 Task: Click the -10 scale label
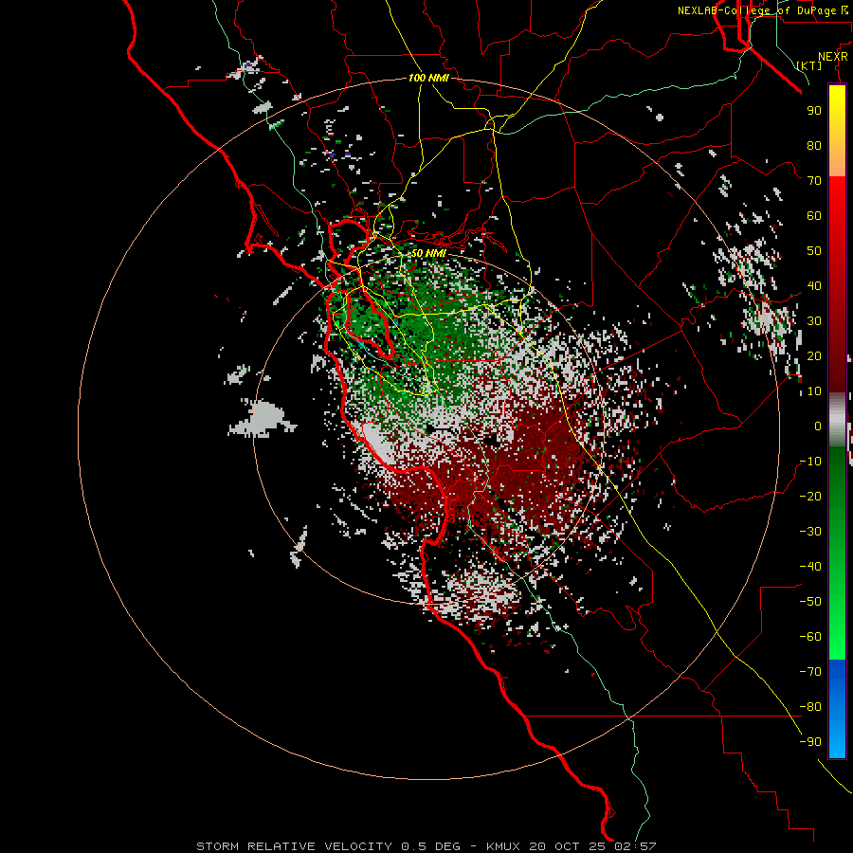[810, 462]
